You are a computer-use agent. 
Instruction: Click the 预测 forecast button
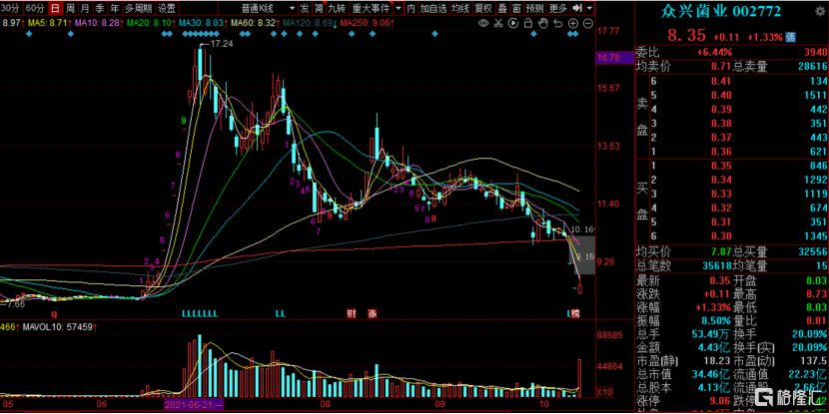point(535,8)
